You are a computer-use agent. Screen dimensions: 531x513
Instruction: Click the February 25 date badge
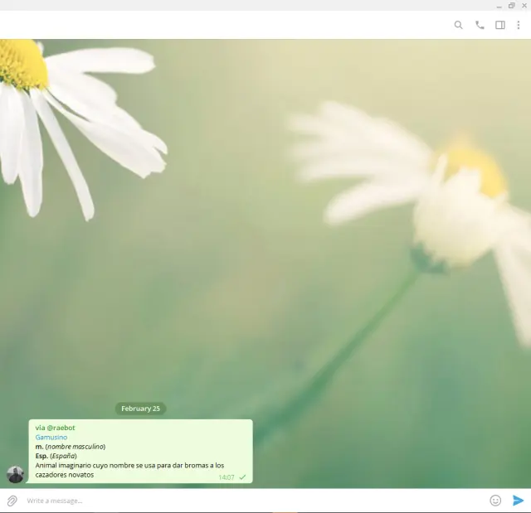(x=140, y=409)
